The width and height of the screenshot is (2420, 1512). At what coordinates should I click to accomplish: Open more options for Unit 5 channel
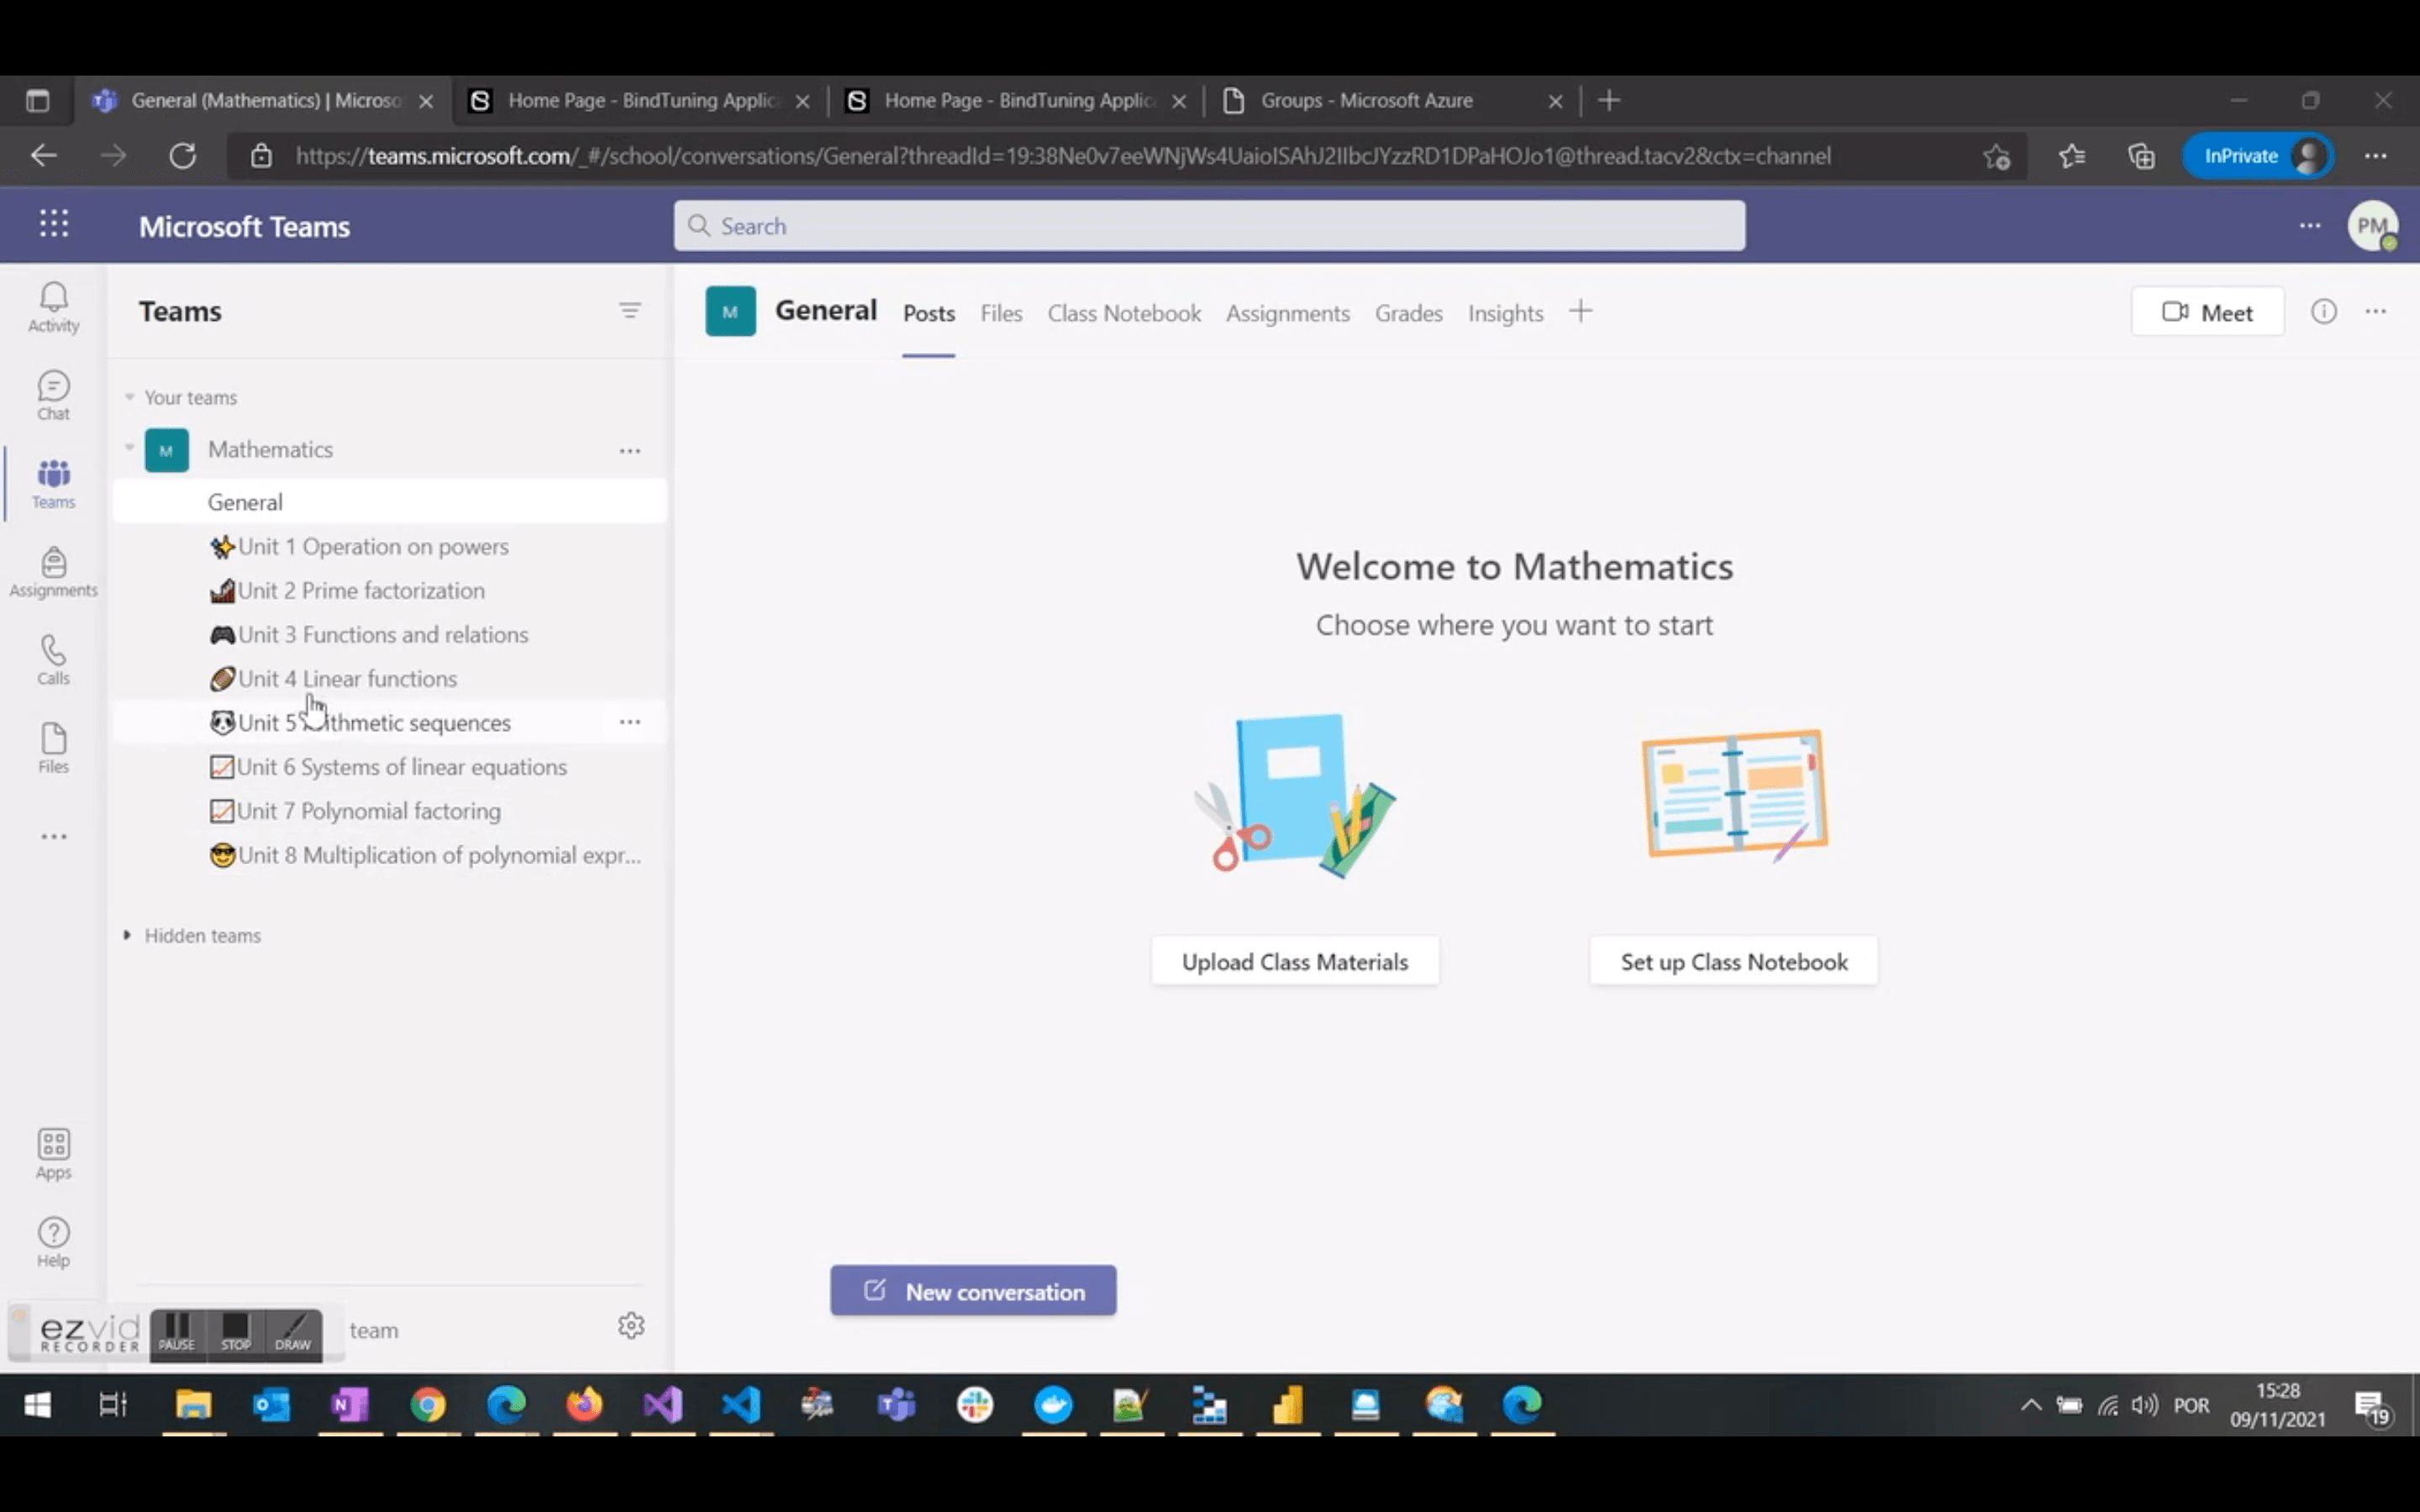point(629,722)
